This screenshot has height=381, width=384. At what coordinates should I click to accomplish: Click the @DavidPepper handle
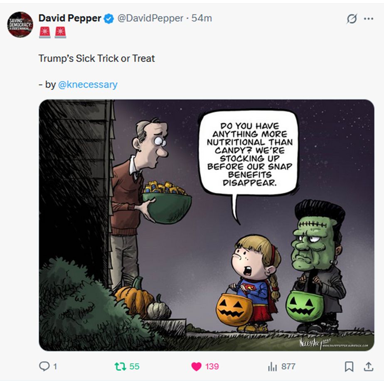pos(150,18)
